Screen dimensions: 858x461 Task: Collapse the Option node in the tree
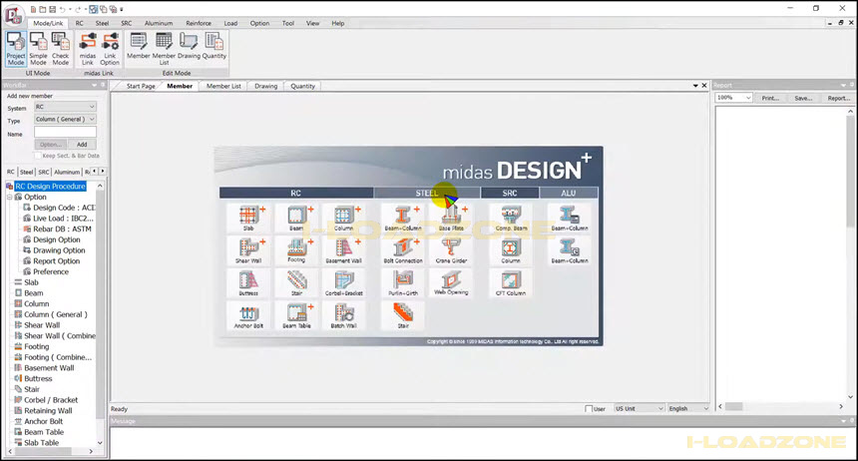coord(9,198)
